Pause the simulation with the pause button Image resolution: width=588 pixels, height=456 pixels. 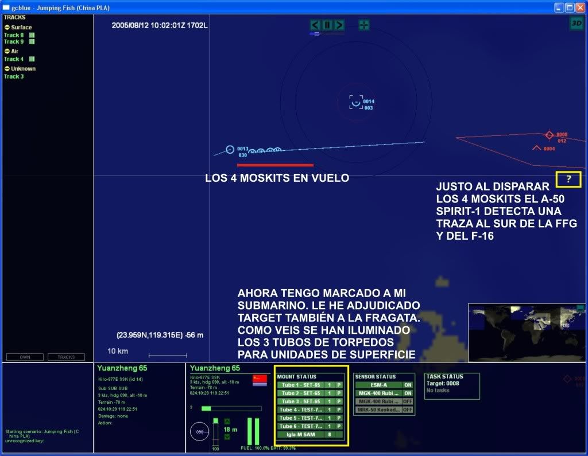(327, 25)
